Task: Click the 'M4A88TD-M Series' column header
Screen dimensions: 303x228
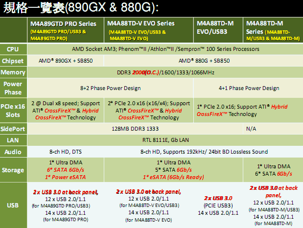Action: [273, 30]
